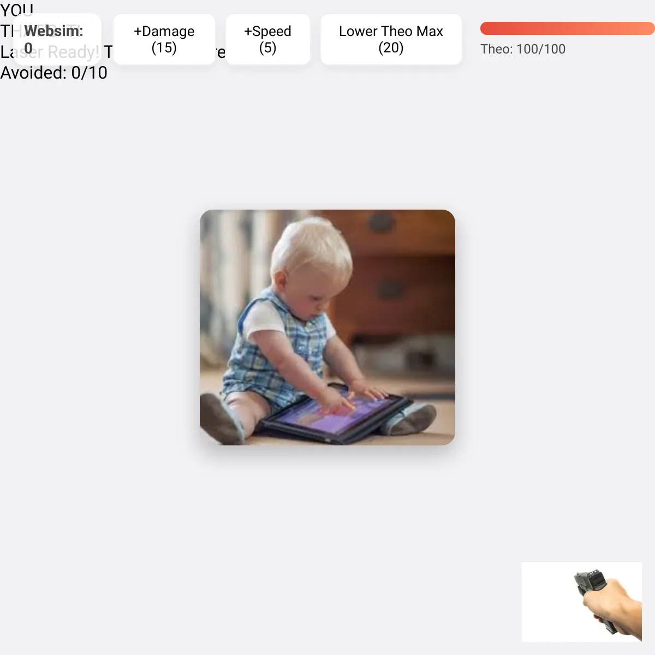Click the YOU text at top

(17, 10)
